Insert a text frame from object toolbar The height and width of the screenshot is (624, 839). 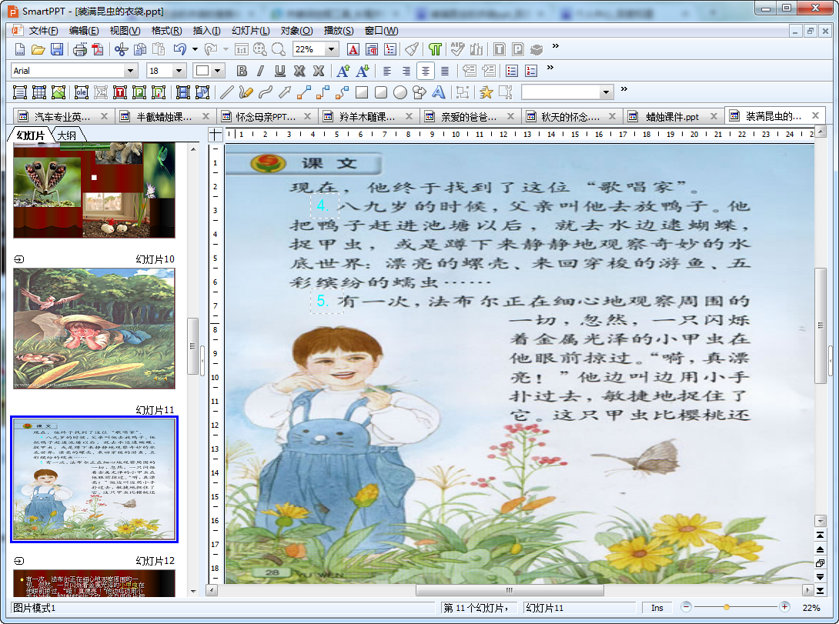[x=20, y=92]
